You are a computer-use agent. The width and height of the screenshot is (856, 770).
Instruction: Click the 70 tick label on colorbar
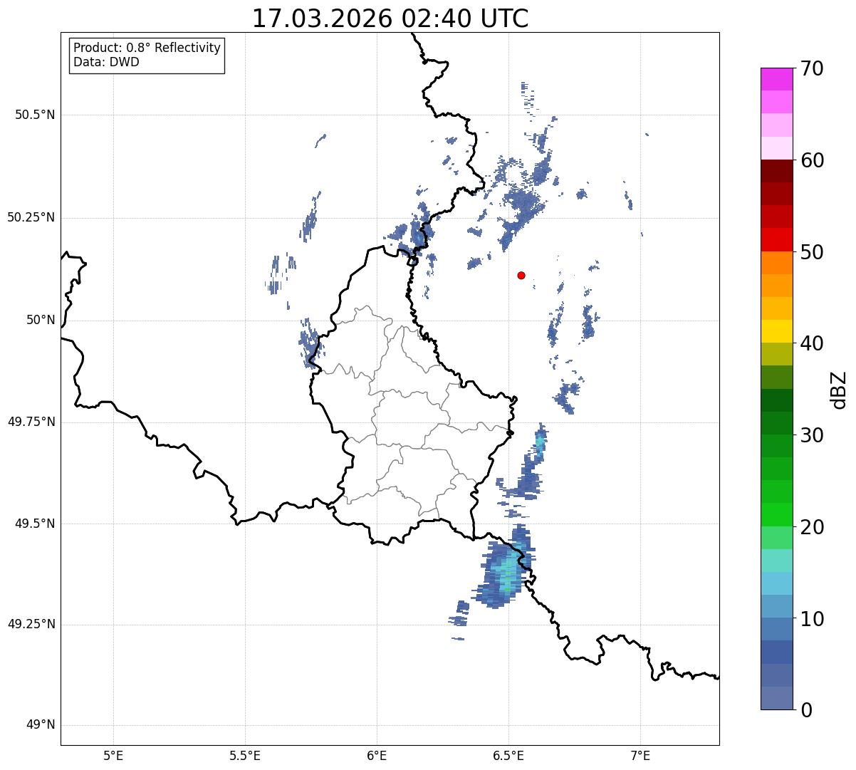coord(812,68)
